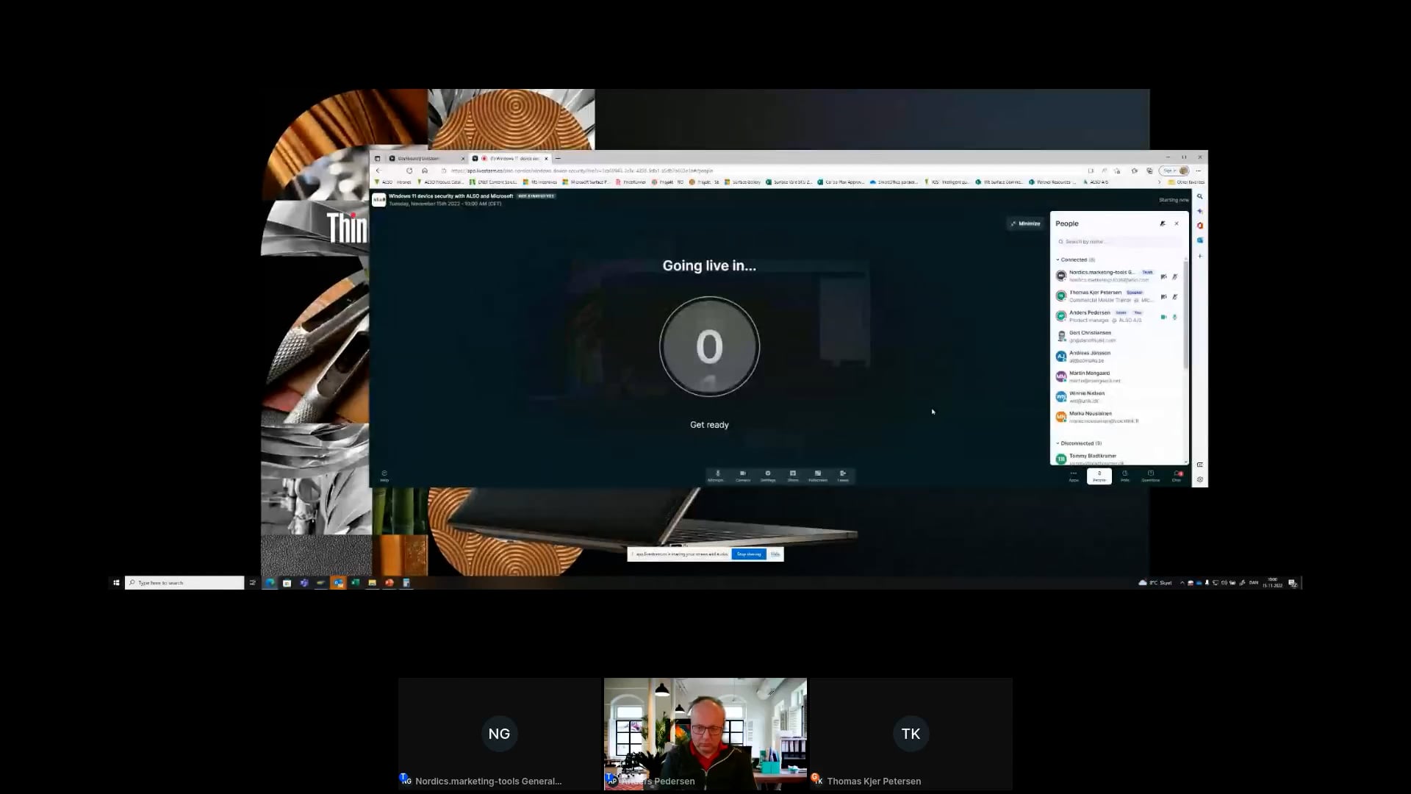Open a new browser tab with plus
The width and height of the screenshot is (1411, 794).
[558, 158]
